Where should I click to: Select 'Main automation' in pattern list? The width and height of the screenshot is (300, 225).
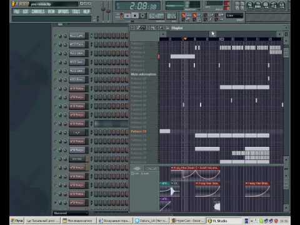144,74
